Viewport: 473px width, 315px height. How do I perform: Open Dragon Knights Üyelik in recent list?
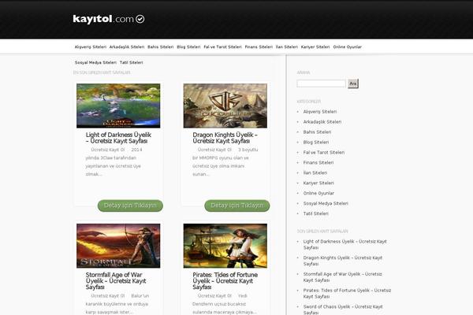tap(343, 261)
